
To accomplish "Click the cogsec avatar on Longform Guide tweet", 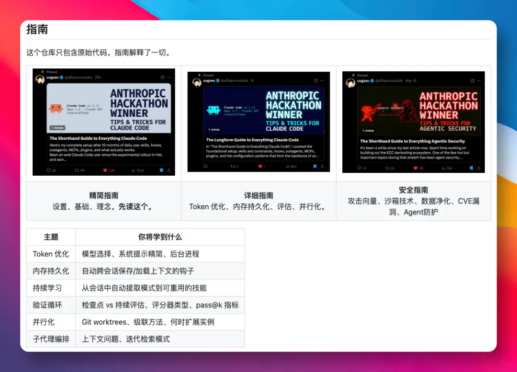I will click(x=197, y=82).
